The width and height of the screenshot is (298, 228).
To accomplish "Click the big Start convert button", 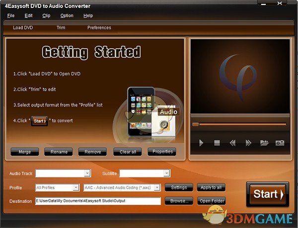I will coord(268,194).
